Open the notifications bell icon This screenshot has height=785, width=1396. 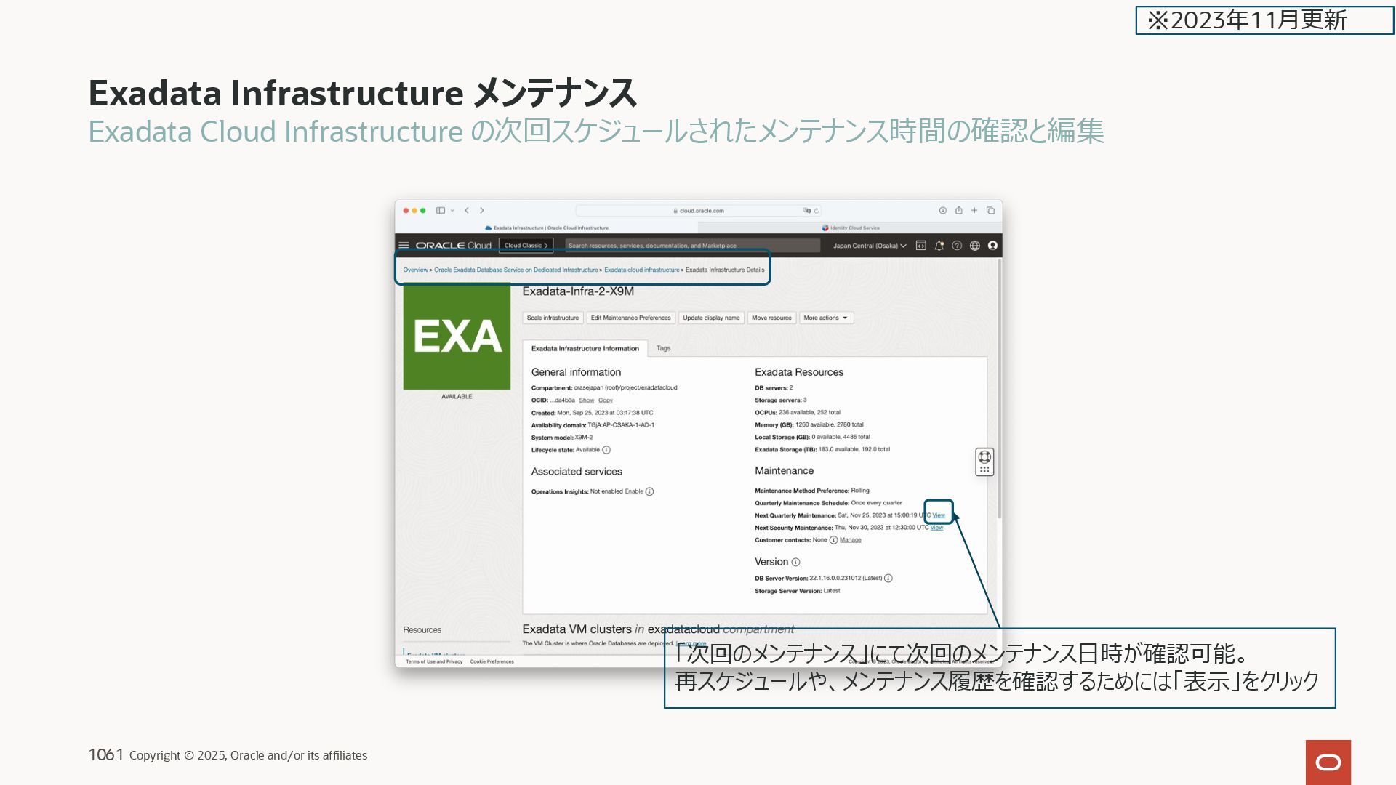(939, 246)
